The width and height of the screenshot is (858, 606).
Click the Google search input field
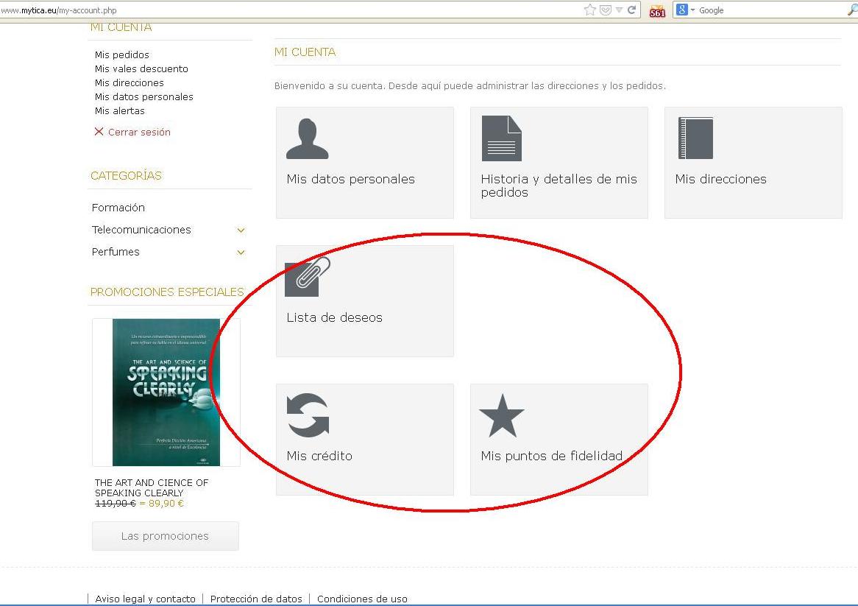[772, 10]
